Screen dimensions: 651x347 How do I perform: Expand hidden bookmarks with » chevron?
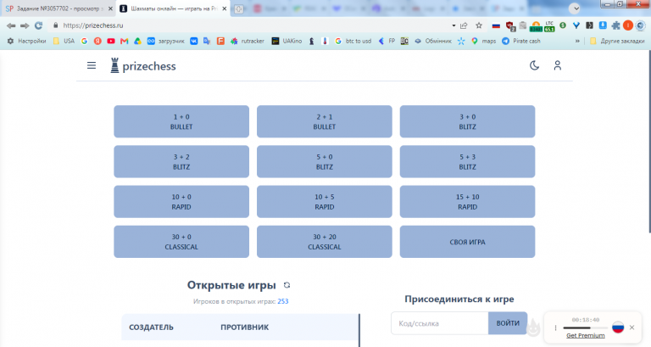pos(577,41)
